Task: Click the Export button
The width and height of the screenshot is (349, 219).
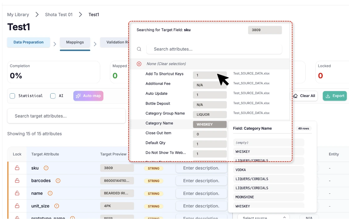Action: click(335, 96)
